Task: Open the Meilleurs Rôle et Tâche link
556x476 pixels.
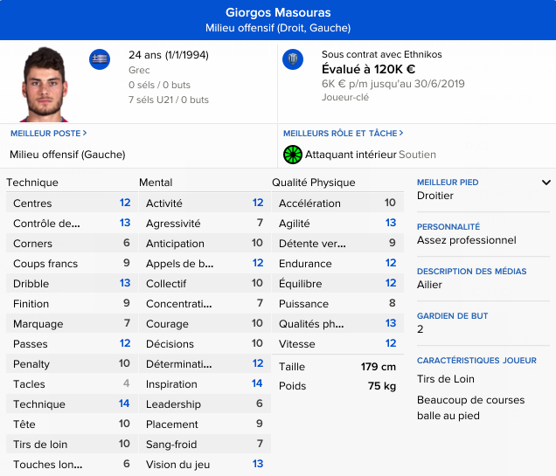Action: click(x=343, y=134)
